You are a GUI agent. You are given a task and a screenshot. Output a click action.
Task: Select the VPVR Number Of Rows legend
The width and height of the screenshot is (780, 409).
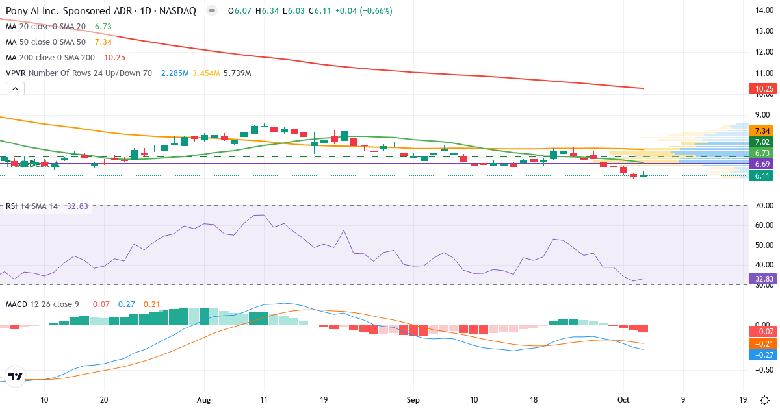click(x=79, y=73)
